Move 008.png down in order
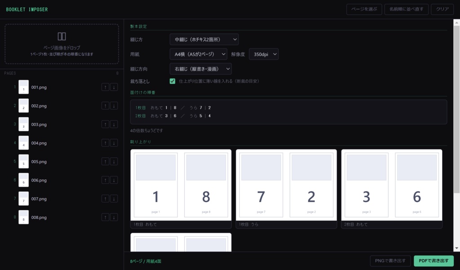 click(x=114, y=217)
